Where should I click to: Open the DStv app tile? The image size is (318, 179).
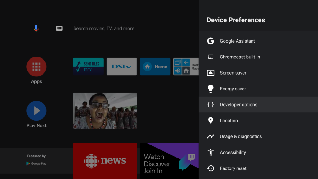pyautogui.click(x=121, y=67)
